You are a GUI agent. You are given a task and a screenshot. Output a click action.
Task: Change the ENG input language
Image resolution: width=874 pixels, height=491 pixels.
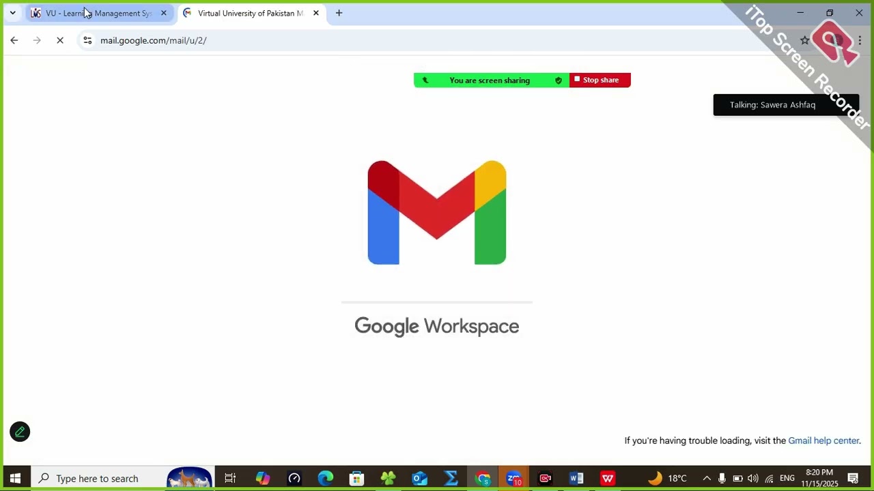[x=787, y=478]
